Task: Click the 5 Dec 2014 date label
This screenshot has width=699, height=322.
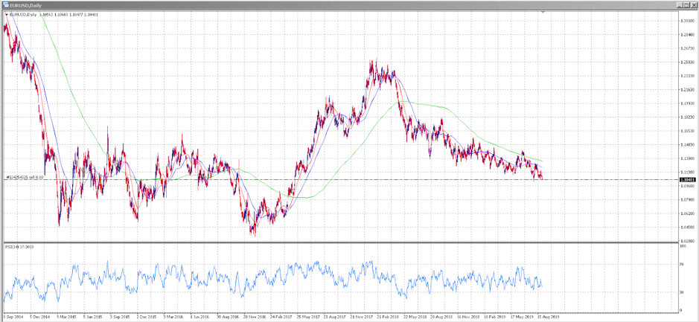Action: click(39, 318)
